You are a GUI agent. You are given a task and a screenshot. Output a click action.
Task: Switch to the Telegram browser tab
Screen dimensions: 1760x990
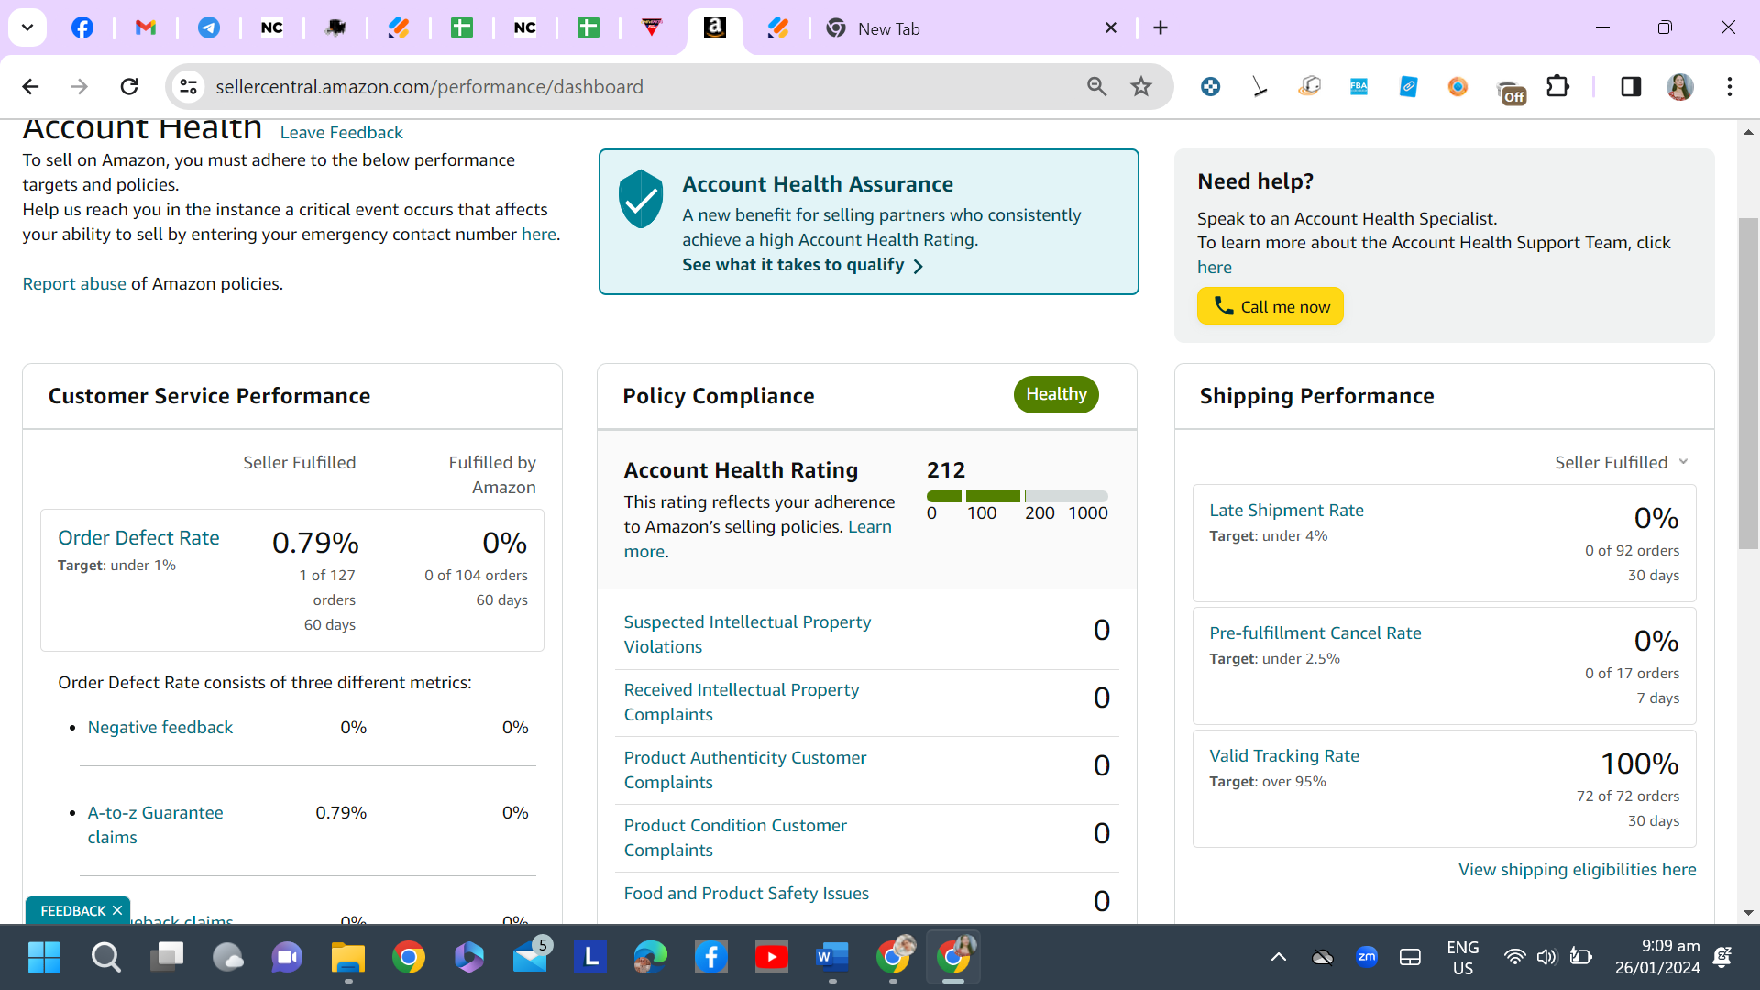coord(209,27)
